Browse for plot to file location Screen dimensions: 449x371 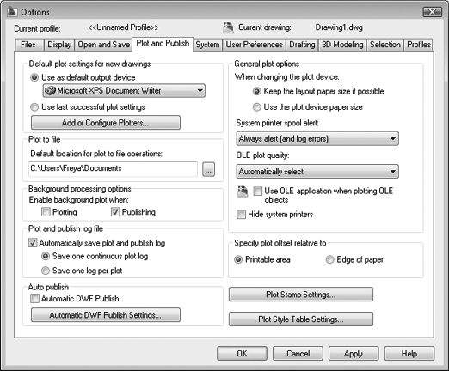208,169
